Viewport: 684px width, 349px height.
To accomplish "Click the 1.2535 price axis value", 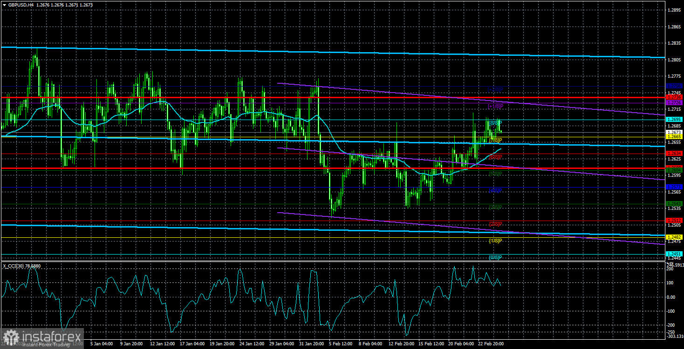I will [x=675, y=208].
